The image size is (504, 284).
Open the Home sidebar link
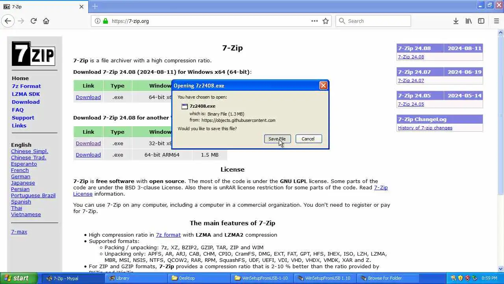(x=20, y=78)
